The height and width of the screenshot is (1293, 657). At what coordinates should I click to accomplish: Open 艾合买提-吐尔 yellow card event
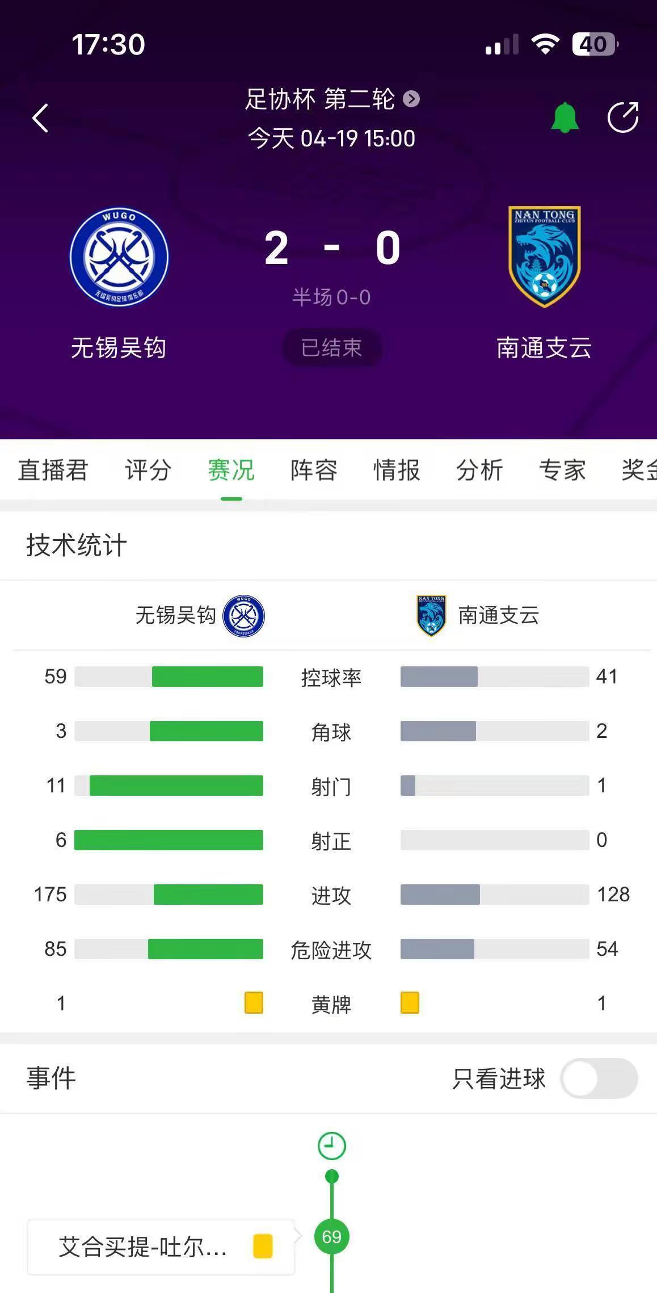(161, 1247)
